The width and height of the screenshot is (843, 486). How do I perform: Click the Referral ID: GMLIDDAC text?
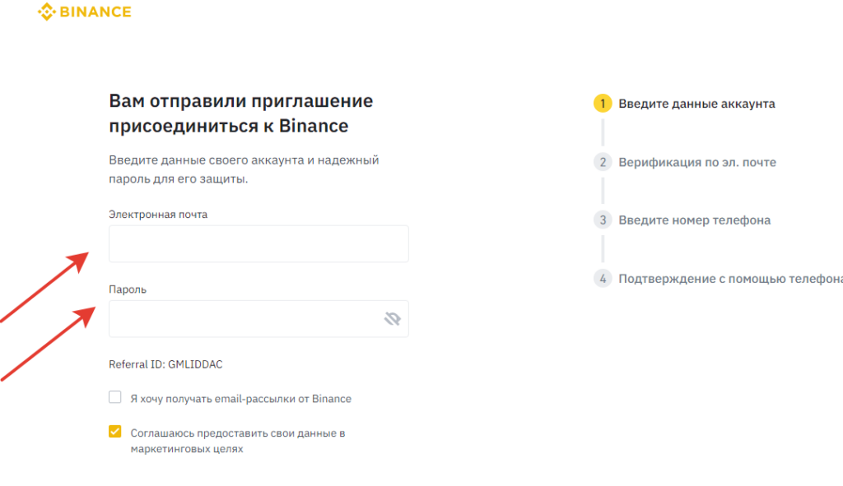165,364
